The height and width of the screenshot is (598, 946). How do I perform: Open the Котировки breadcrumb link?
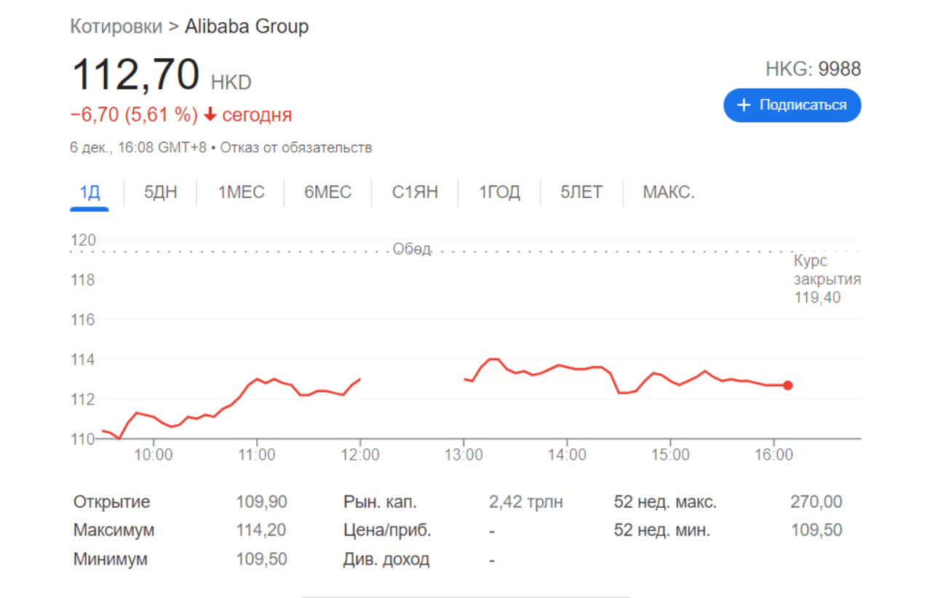pyautogui.click(x=116, y=27)
